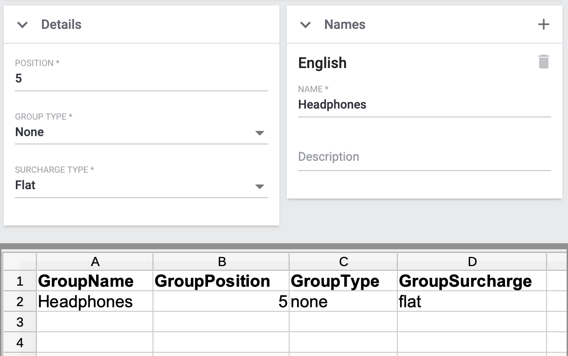Click the plus icon to add a name
The image size is (568, 356).
(x=543, y=25)
